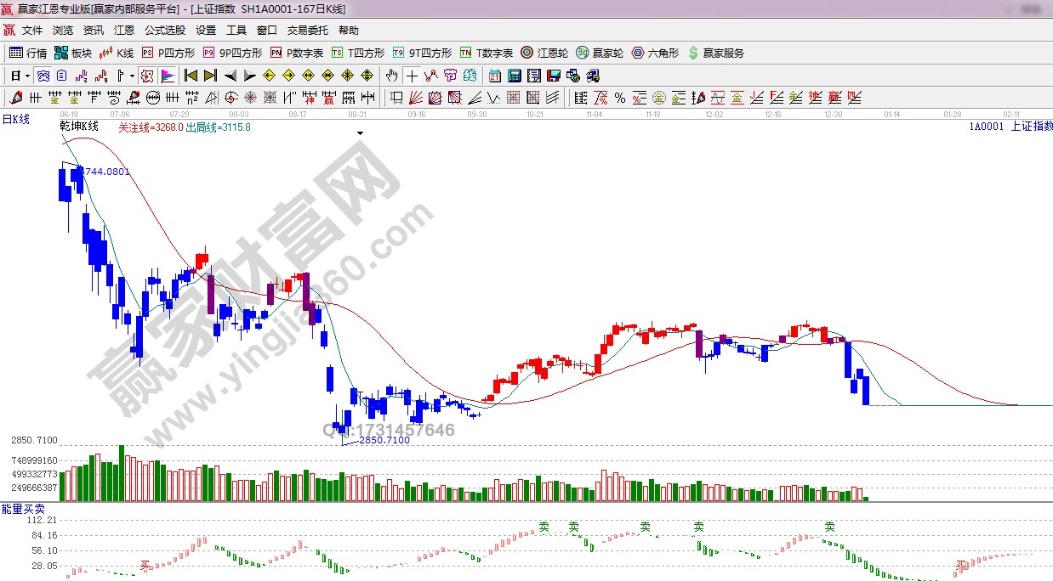The width and height of the screenshot is (1053, 581).
Task: Toggle the pressed colored-flag toolbar button
Action: click(167, 76)
